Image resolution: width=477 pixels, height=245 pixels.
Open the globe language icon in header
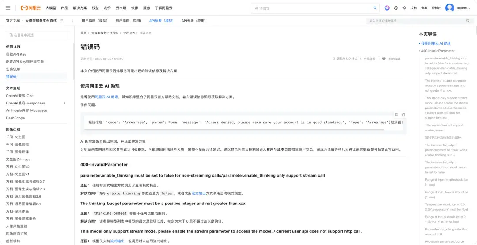tap(396, 8)
